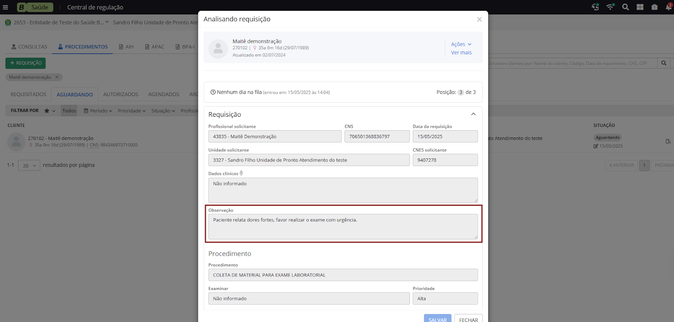The height and width of the screenshot is (322, 674).
Task: Click the Anterior pagination button
Action: coord(621,165)
